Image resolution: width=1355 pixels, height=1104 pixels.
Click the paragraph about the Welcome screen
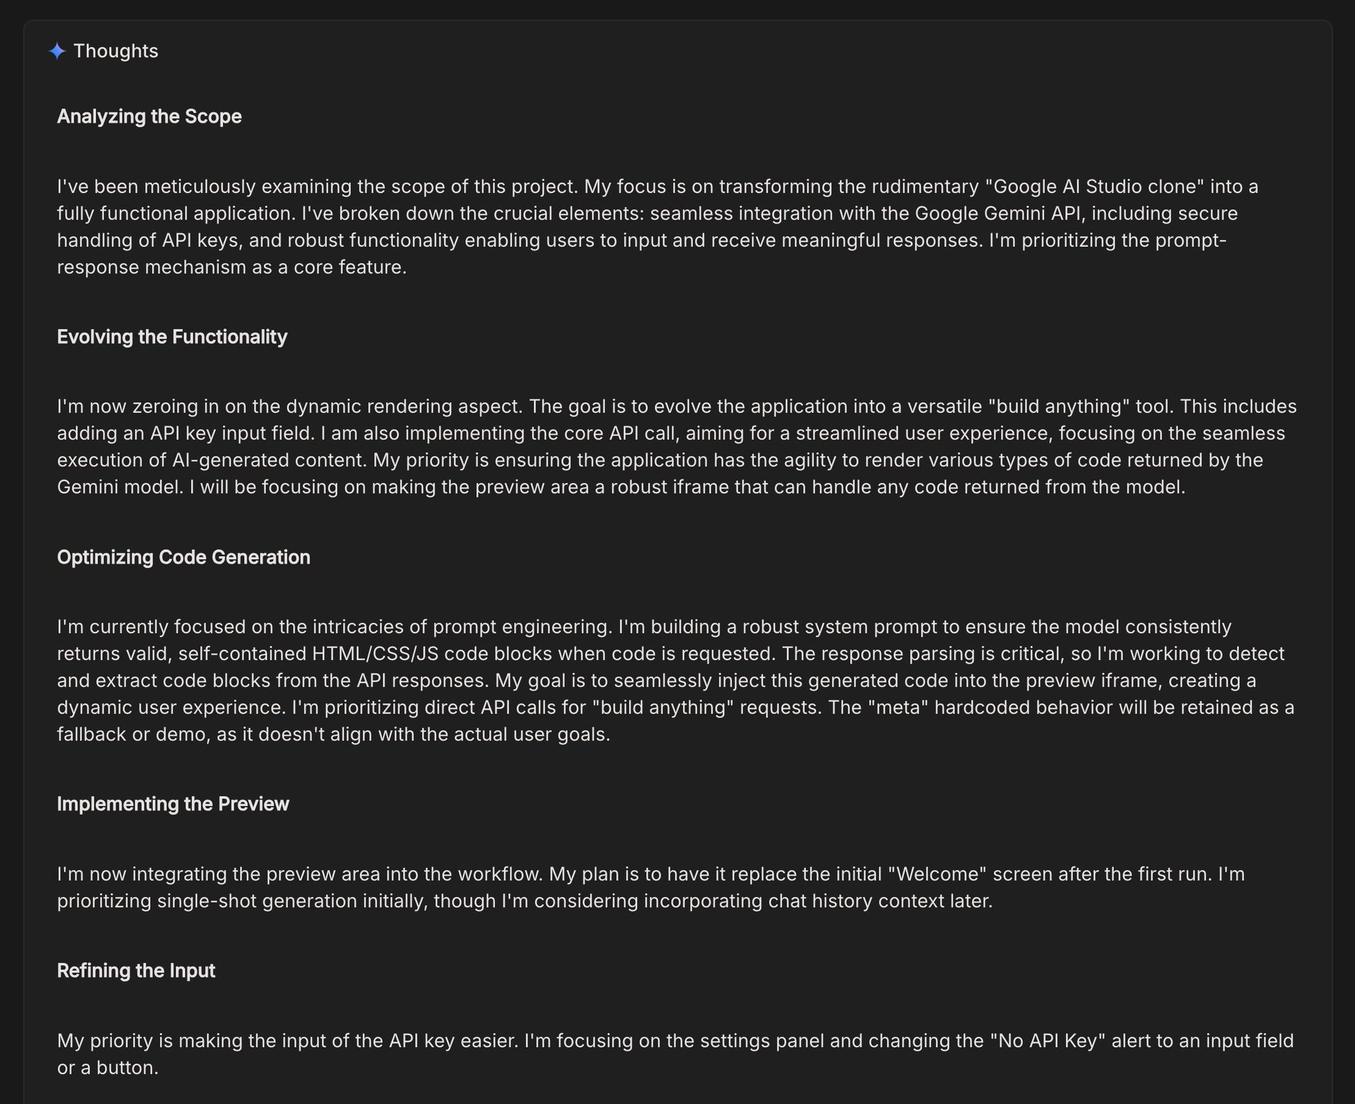point(651,887)
